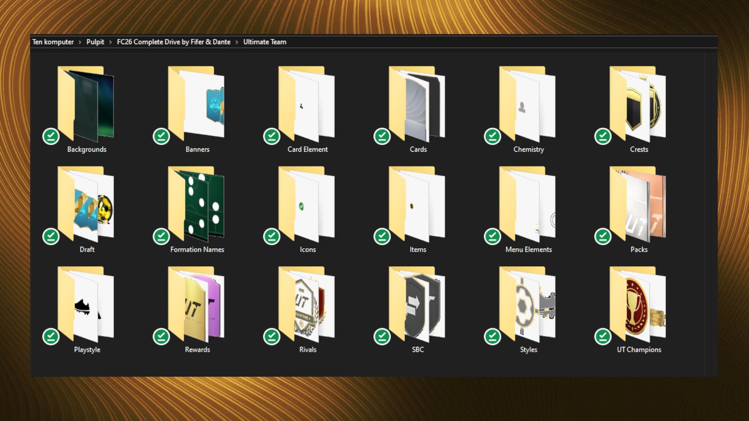Open the Chemistry folder icon
The width and height of the screenshot is (749, 421).
pos(527,104)
